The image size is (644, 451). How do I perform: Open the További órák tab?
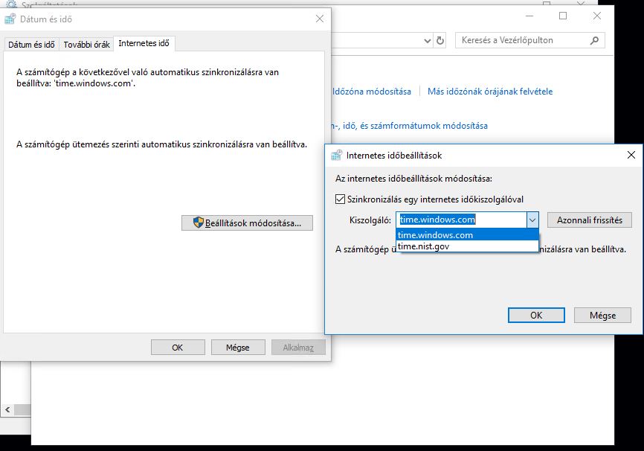[87, 45]
